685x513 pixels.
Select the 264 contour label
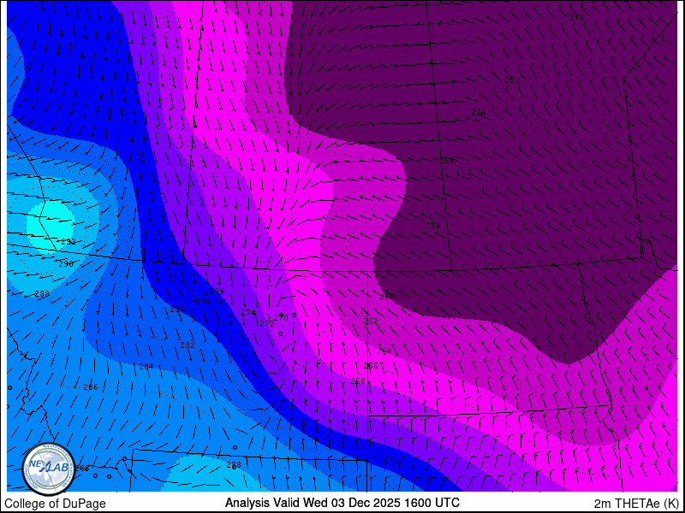click(384, 351)
